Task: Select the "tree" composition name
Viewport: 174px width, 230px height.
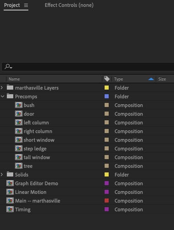Action: click(28, 166)
